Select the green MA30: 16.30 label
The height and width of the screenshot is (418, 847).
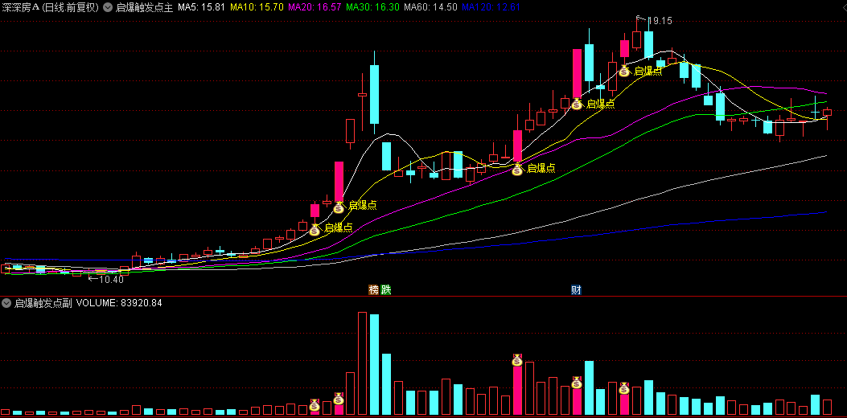coord(372,7)
